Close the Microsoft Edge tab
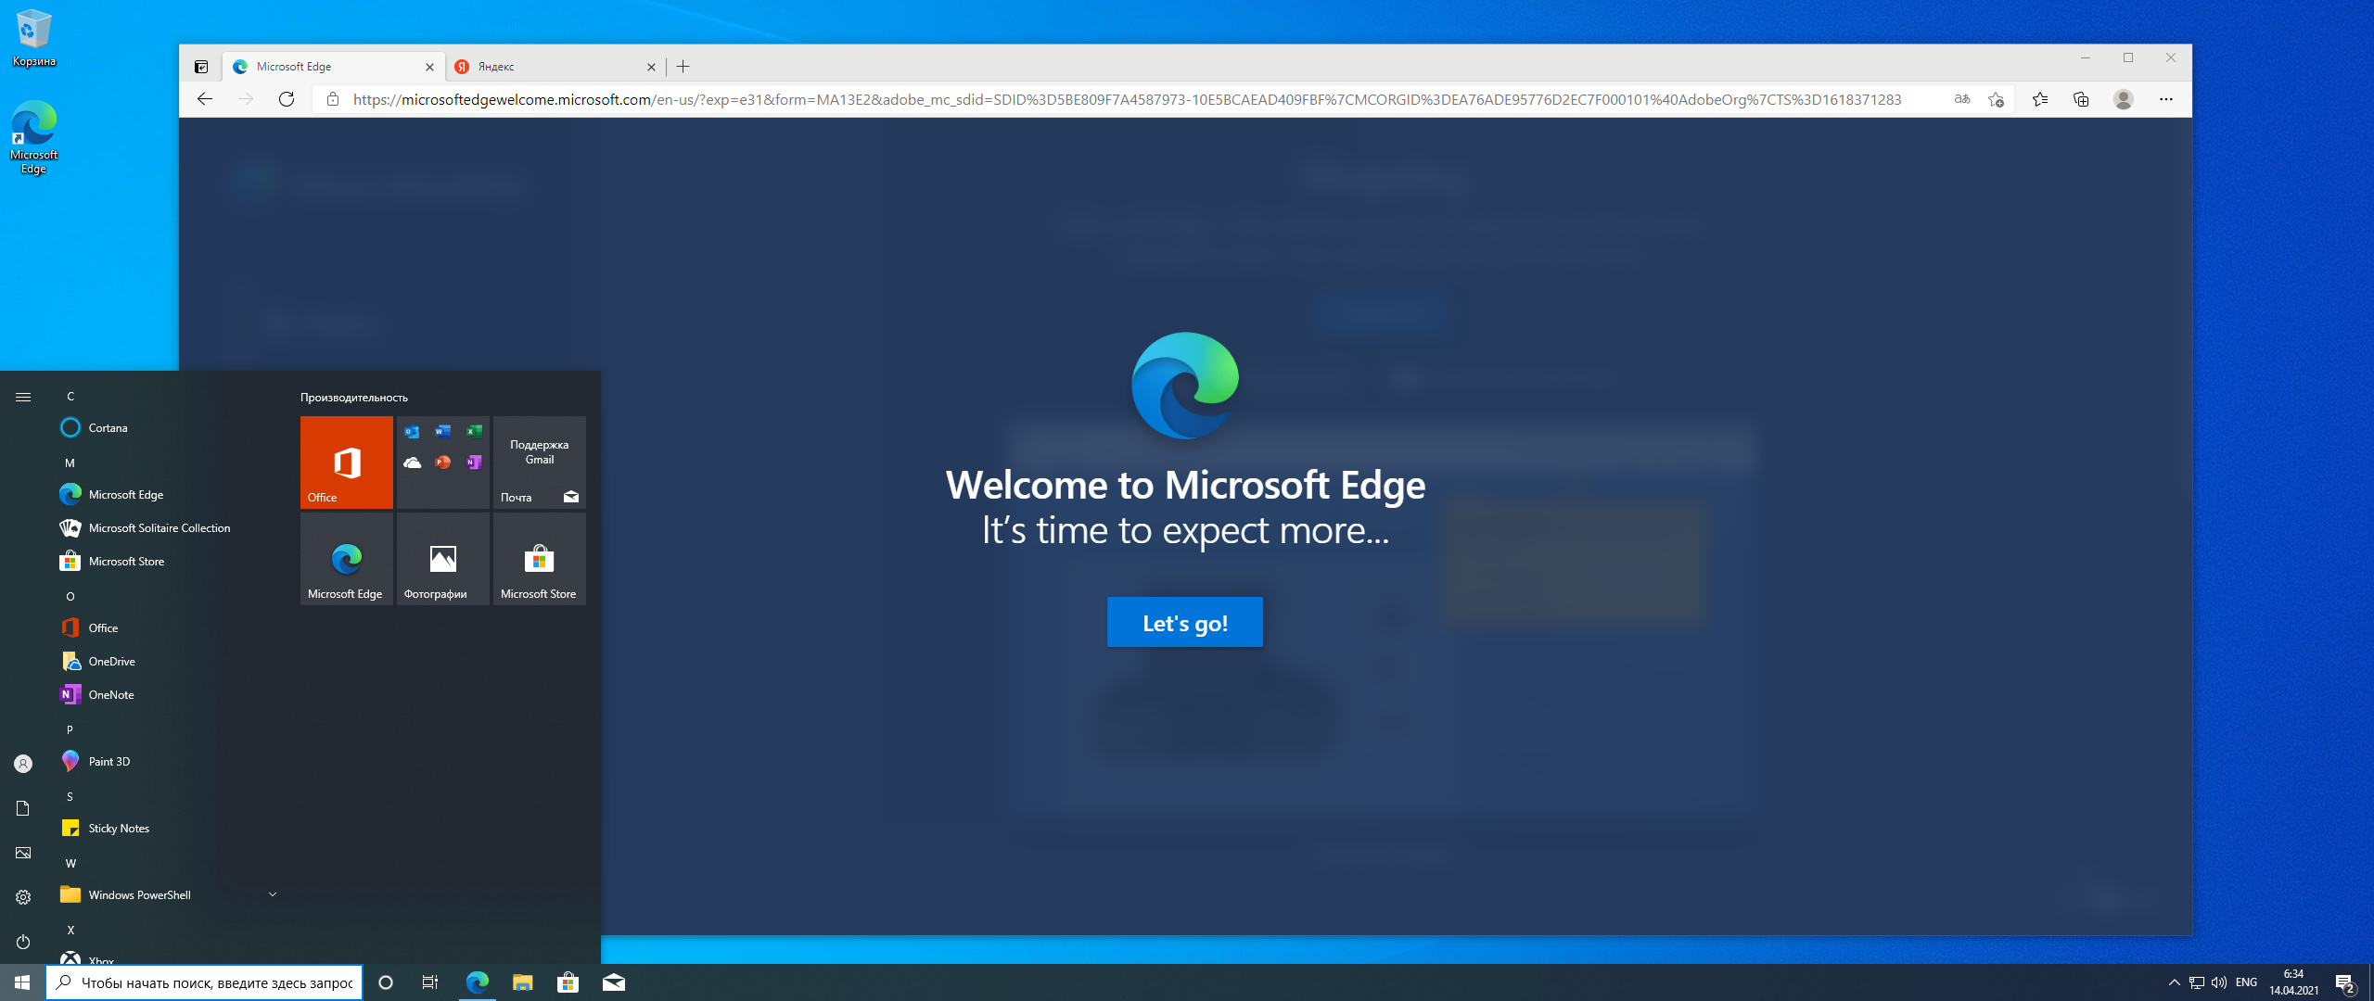Screen dimensions: 2374x1001 (x=429, y=67)
